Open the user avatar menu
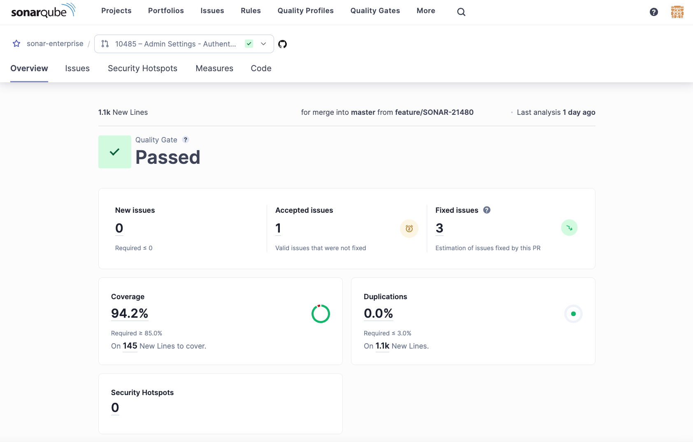Screen dimensions: 693x442 (677, 12)
